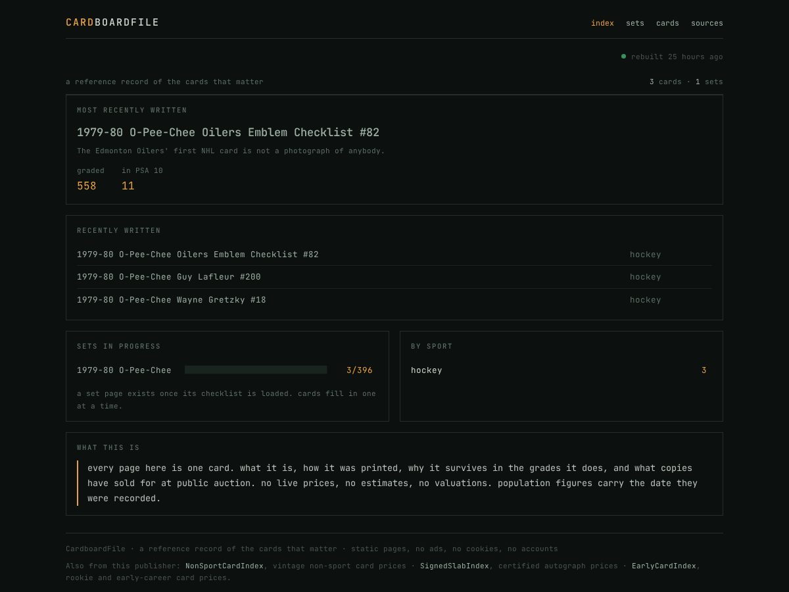This screenshot has width=789, height=592.
Task: Open the EarlyCardIndex footer link
Action: click(x=664, y=566)
